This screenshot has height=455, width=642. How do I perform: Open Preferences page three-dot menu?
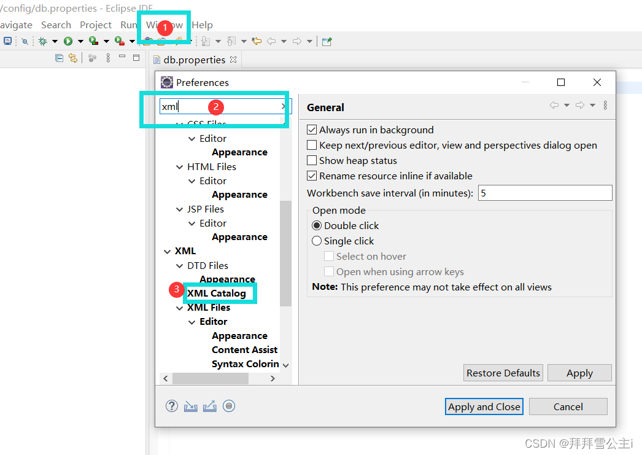605,105
